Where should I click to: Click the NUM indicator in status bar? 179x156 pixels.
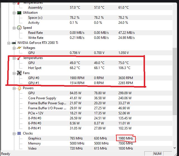[157, 153]
